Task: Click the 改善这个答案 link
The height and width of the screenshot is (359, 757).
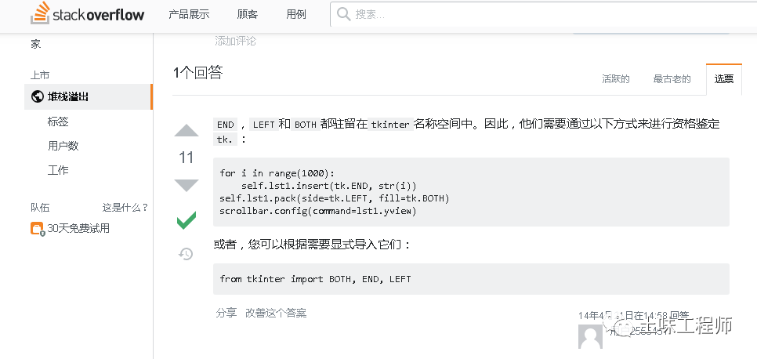Action: pyautogui.click(x=275, y=313)
